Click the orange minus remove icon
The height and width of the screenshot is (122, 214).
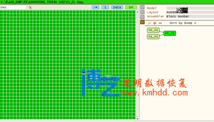coord(160,23)
